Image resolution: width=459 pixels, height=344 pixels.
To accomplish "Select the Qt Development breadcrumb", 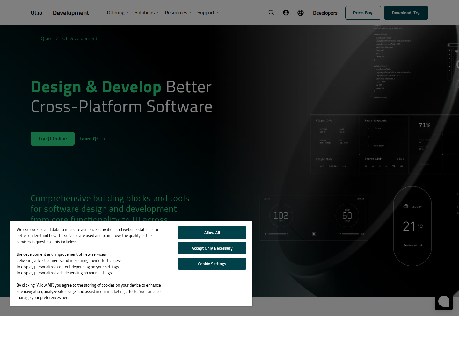I will coord(80,39).
